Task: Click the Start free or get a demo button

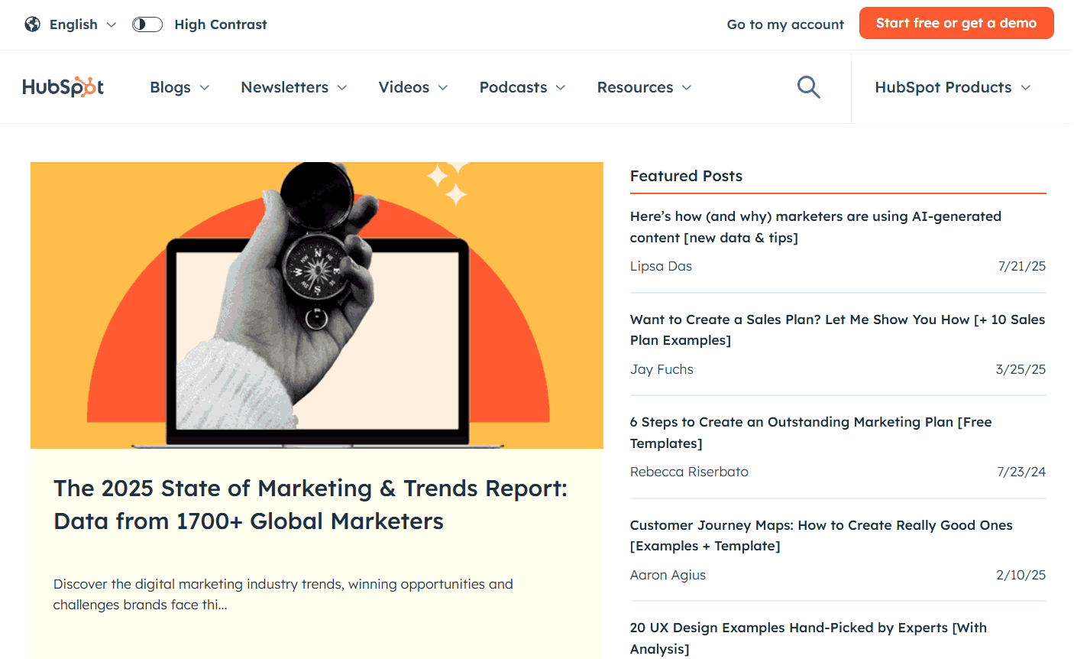Action: (x=956, y=23)
